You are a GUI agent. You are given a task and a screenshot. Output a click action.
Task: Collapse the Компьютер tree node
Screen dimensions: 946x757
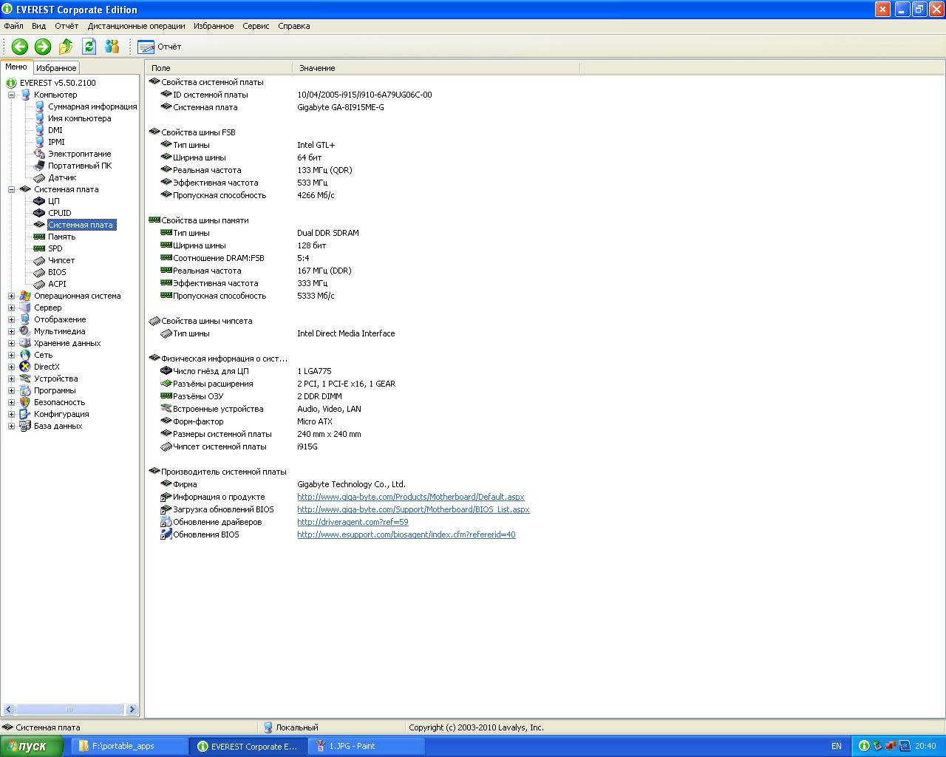tap(12, 95)
